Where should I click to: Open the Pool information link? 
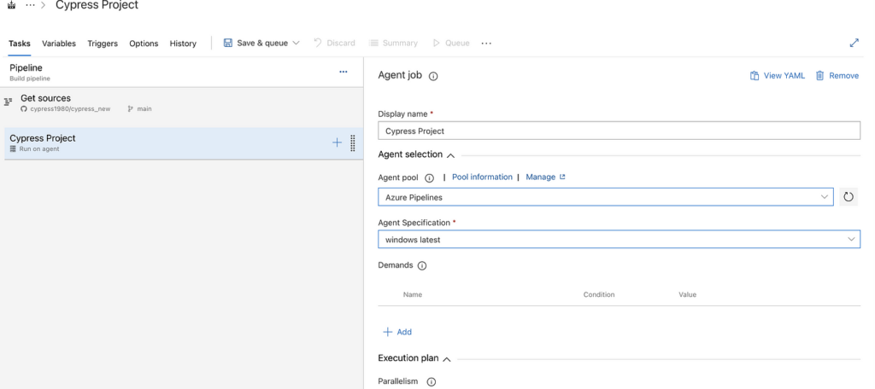tap(482, 177)
